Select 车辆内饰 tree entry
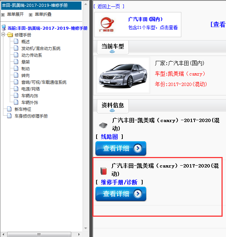 coord(30,96)
